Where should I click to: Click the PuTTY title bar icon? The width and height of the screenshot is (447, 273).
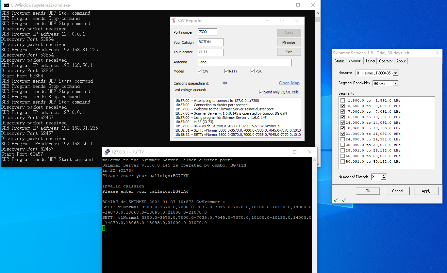pos(107,152)
